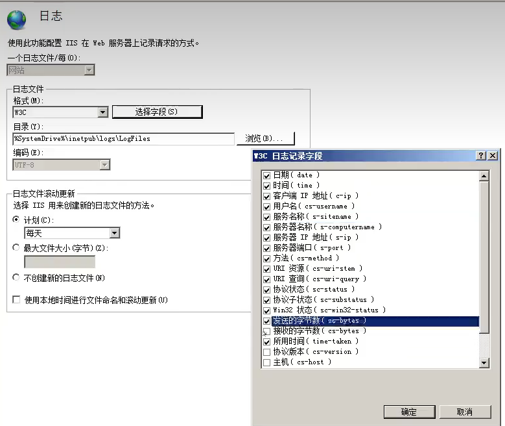Viewport: 505px width, 426px height.
Task: Enable 接收的字节数 (cs-bytes) checkbox
Action: point(266,331)
